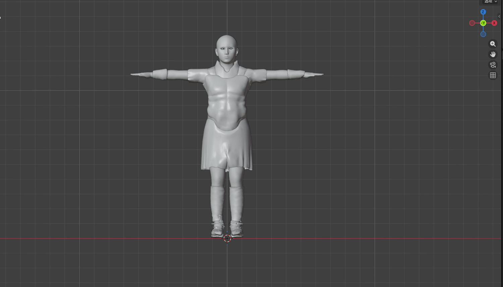Select the shoe on the right side
503x287 pixels.
[x=236, y=229]
